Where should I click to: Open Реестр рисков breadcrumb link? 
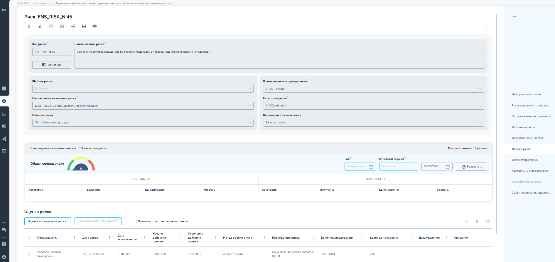click(x=43, y=4)
